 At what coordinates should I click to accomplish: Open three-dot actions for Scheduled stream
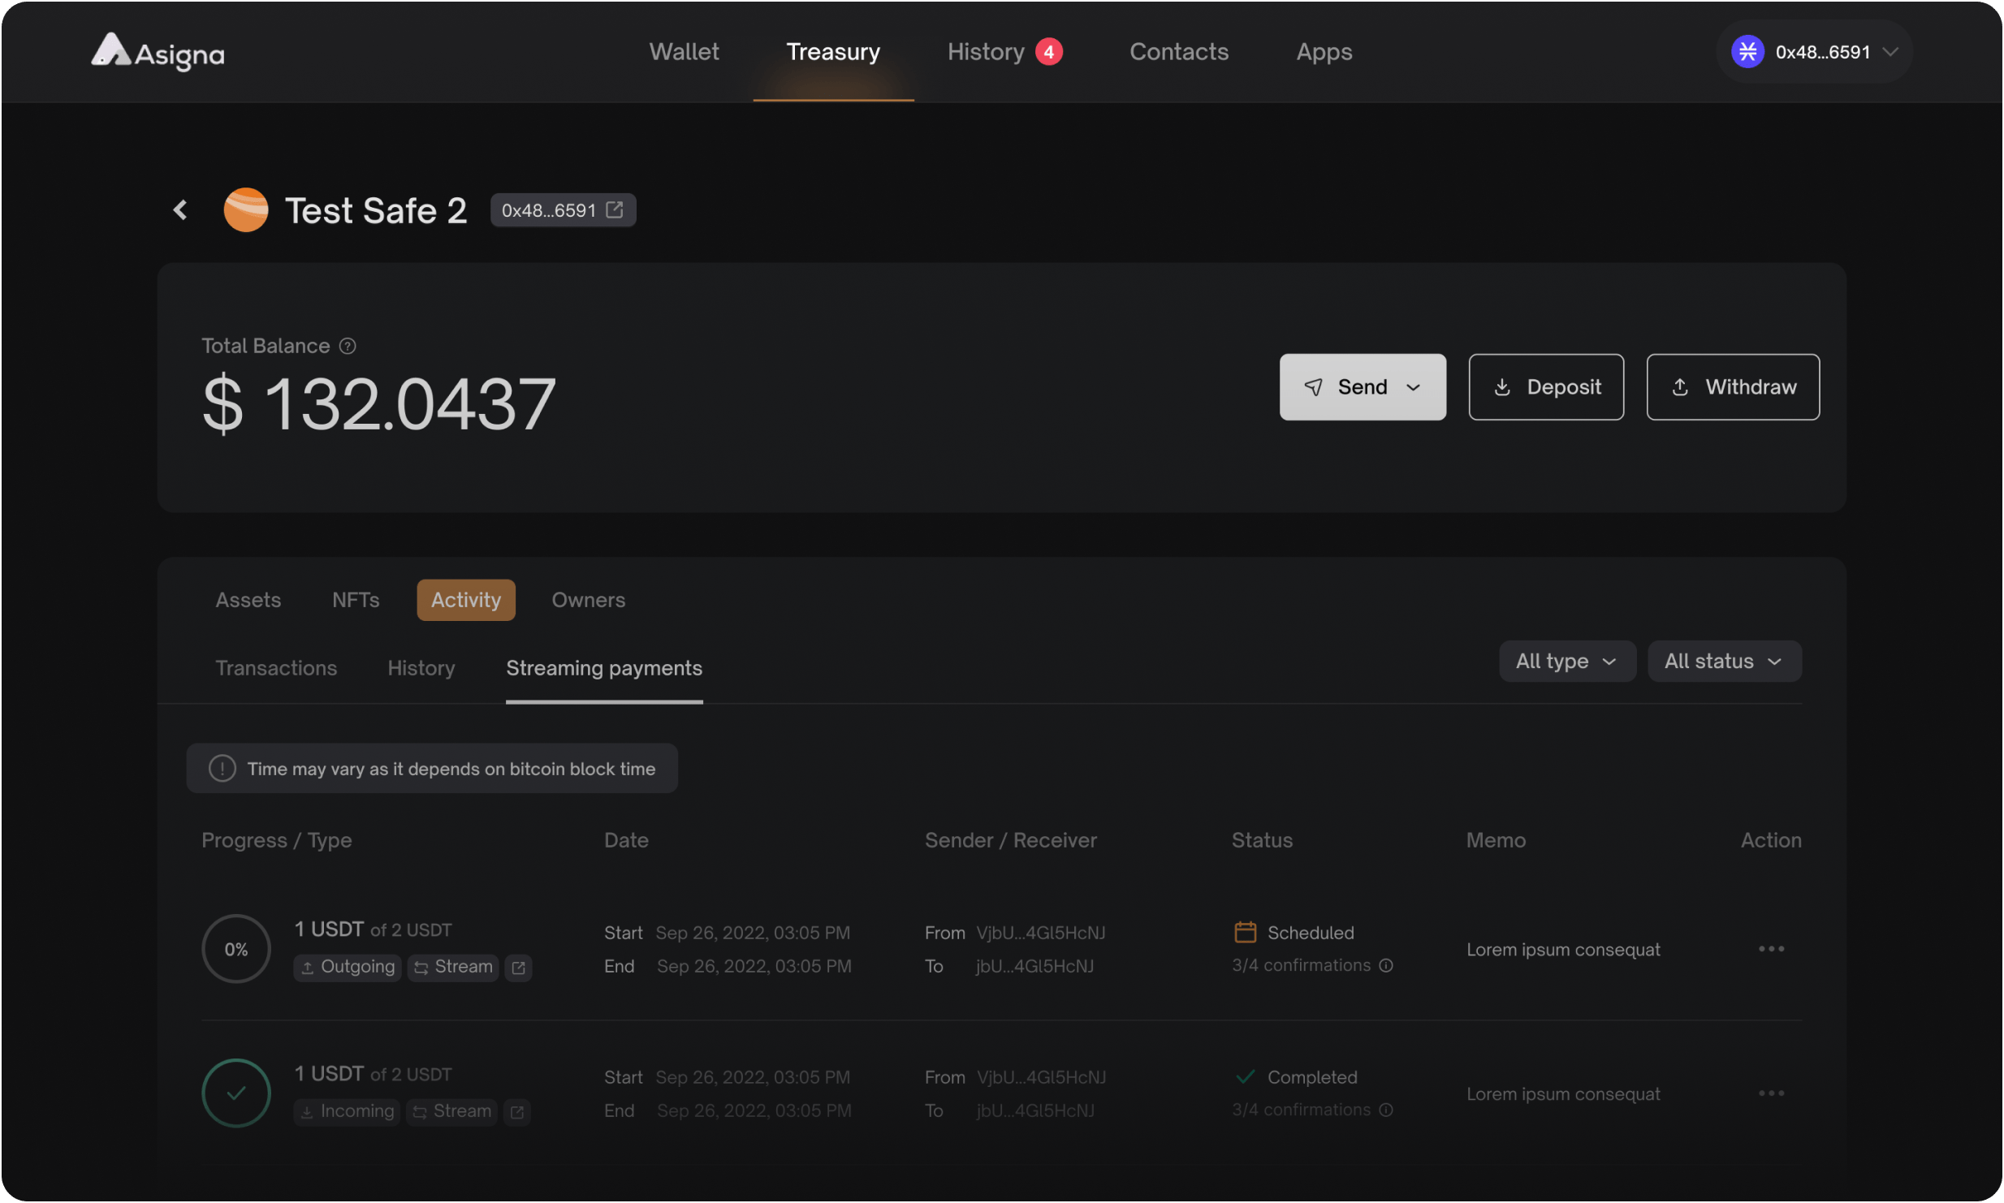[x=1771, y=949]
